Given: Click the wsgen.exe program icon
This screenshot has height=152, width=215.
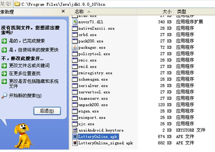Looking at the screenshot, I should [x=75, y=111].
